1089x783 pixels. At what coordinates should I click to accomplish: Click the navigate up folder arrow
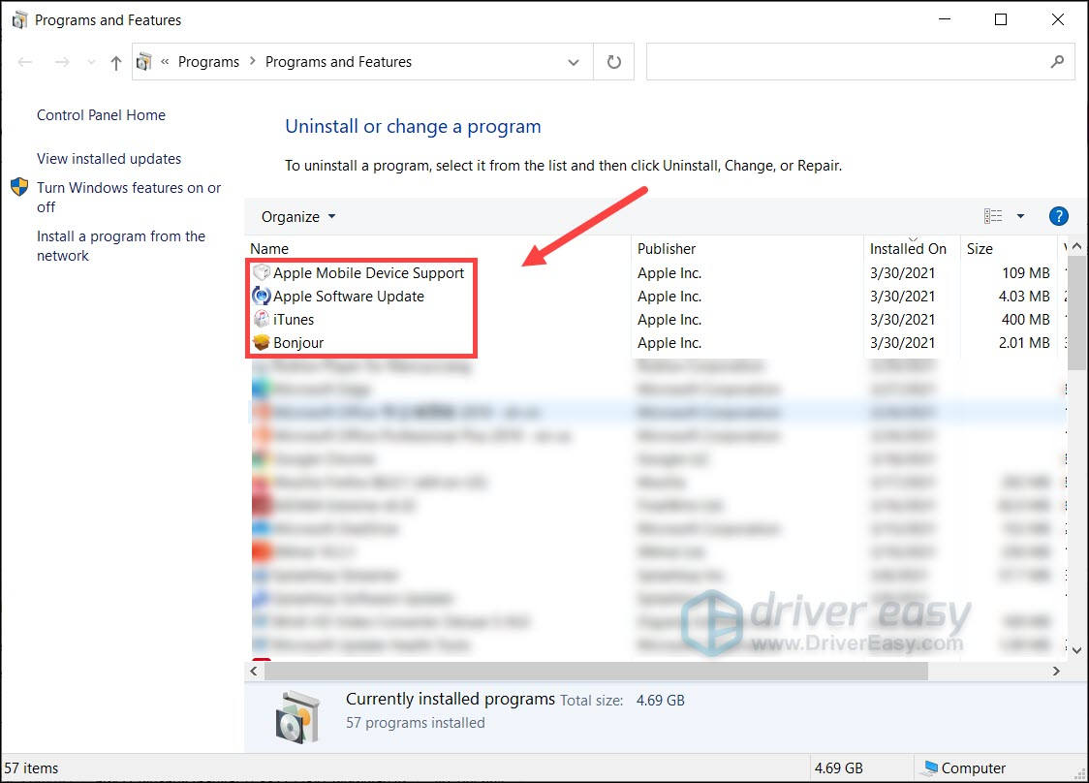pyautogui.click(x=114, y=61)
